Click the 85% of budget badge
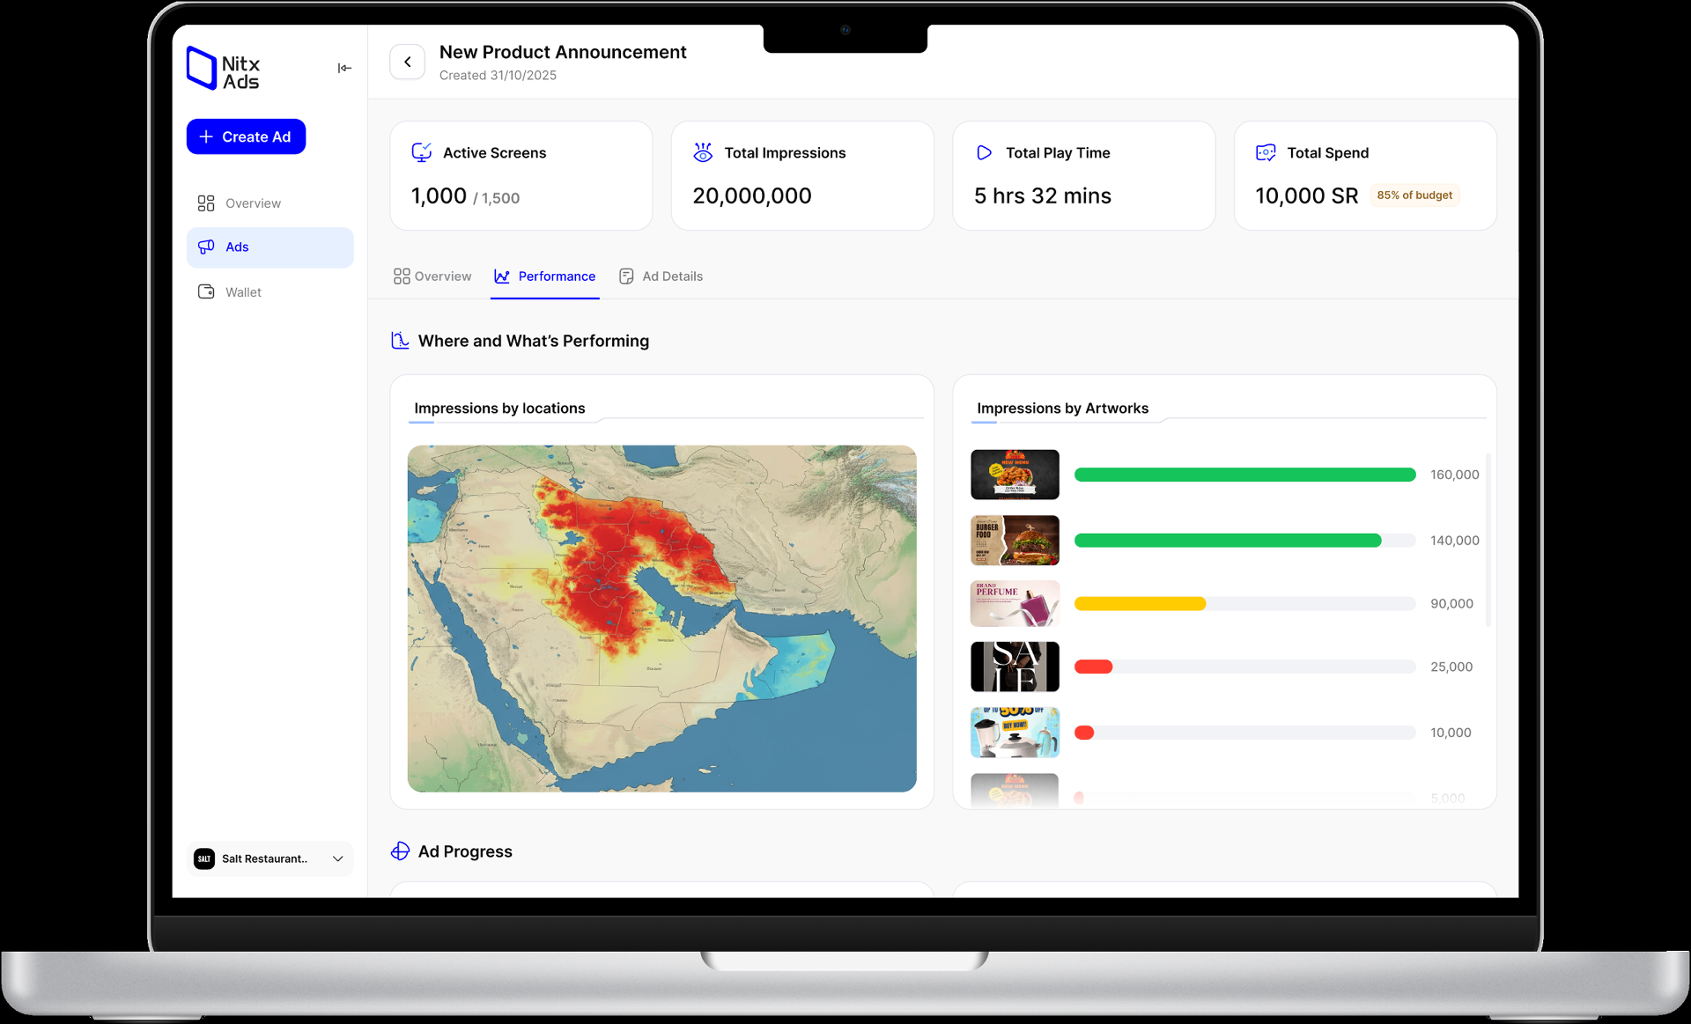1691x1024 pixels. 1414,195
